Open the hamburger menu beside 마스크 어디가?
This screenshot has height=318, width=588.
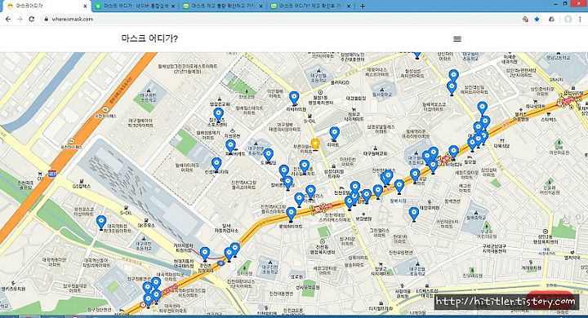[x=457, y=39]
